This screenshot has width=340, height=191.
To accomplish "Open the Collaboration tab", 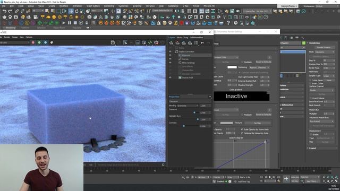I will click(x=196, y=38).
